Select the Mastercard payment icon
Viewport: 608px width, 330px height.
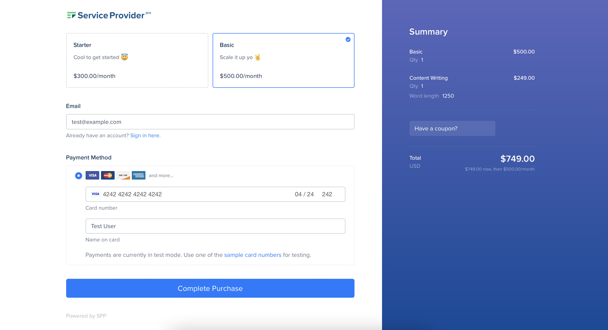(107, 175)
